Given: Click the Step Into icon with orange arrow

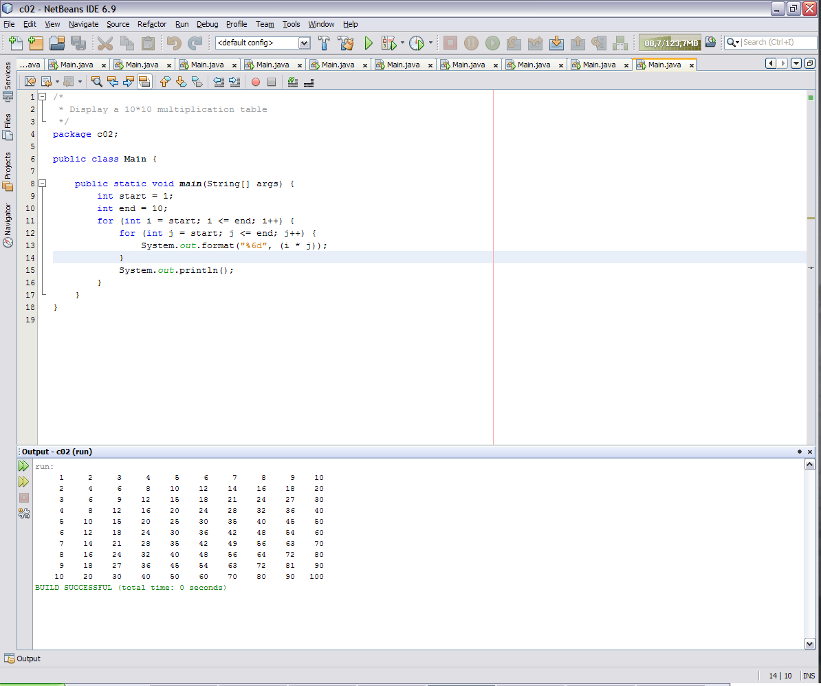Looking at the screenshot, I should click(556, 43).
